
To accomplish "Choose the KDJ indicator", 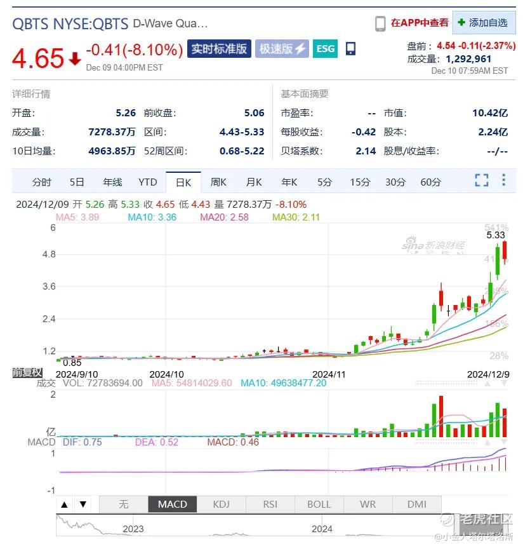I will [x=221, y=504].
